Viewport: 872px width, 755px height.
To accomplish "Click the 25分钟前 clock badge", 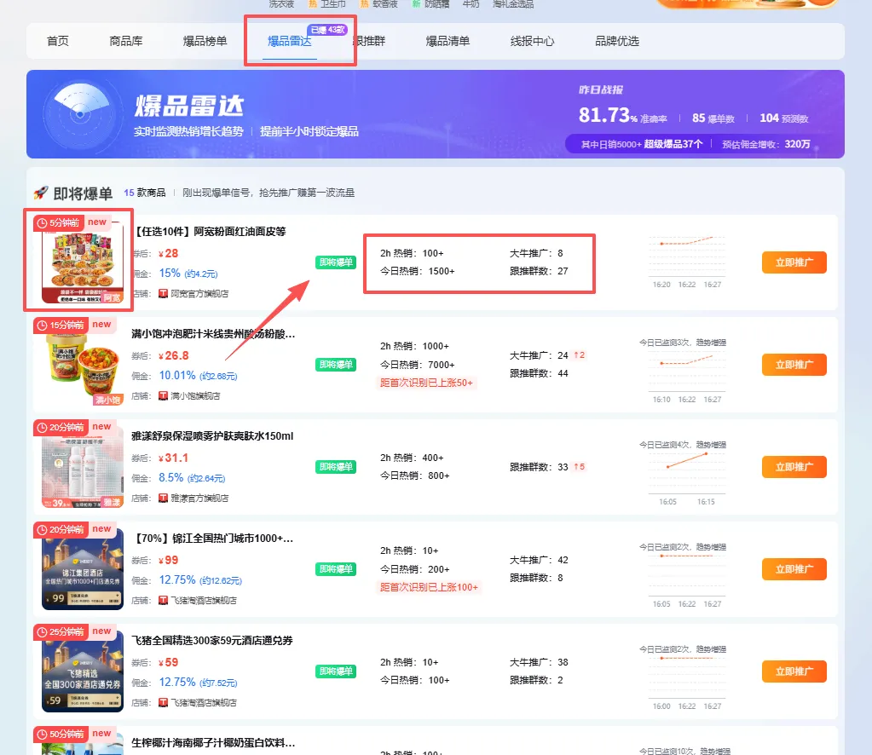I will 60,632.
